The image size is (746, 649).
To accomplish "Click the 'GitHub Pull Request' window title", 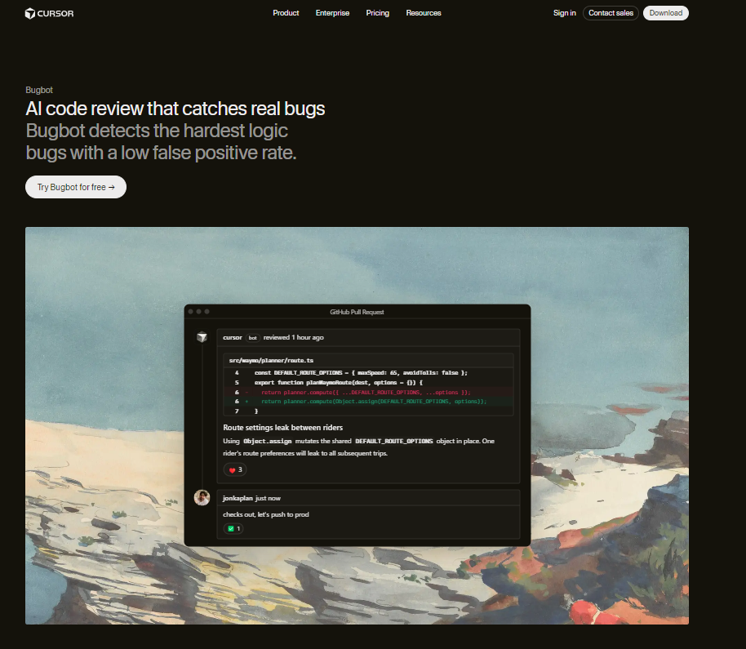I will pos(357,312).
